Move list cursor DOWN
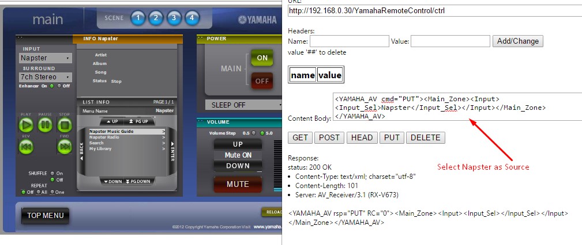Screen dimensions: 582x245 pyautogui.click(x=112, y=181)
